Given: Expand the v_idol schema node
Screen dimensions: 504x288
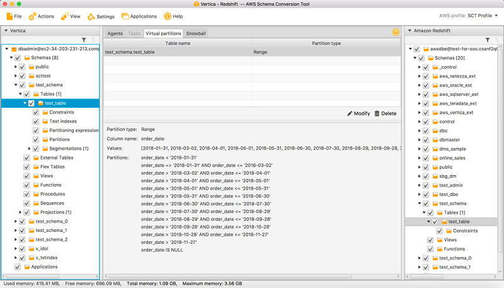Looking at the screenshot, I should 16,248.
